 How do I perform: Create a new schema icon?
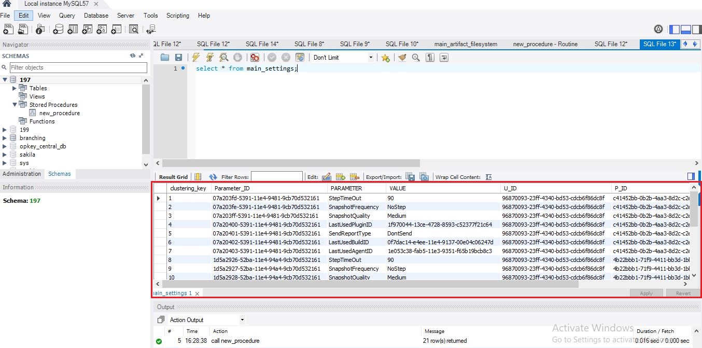(59, 29)
